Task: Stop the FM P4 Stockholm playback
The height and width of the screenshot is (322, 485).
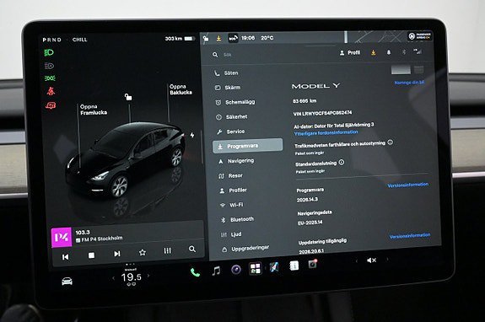Action: [91, 255]
